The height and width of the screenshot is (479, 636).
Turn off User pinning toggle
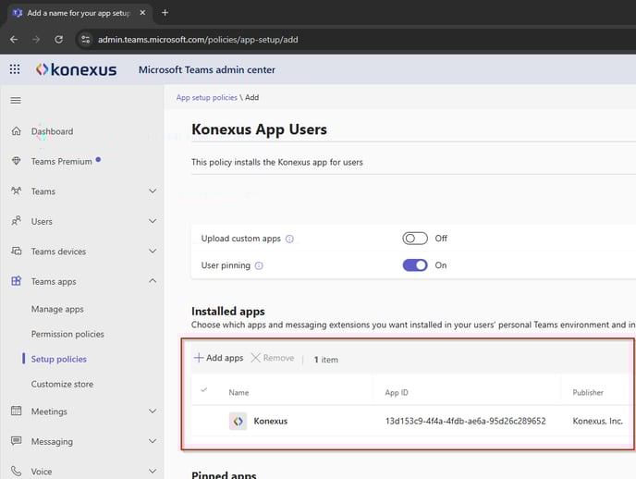click(415, 265)
